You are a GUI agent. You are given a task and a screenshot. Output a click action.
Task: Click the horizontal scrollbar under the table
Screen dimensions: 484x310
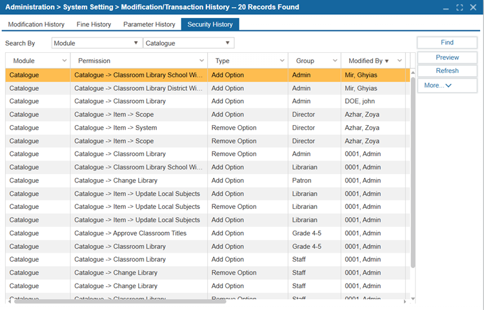pos(120,302)
